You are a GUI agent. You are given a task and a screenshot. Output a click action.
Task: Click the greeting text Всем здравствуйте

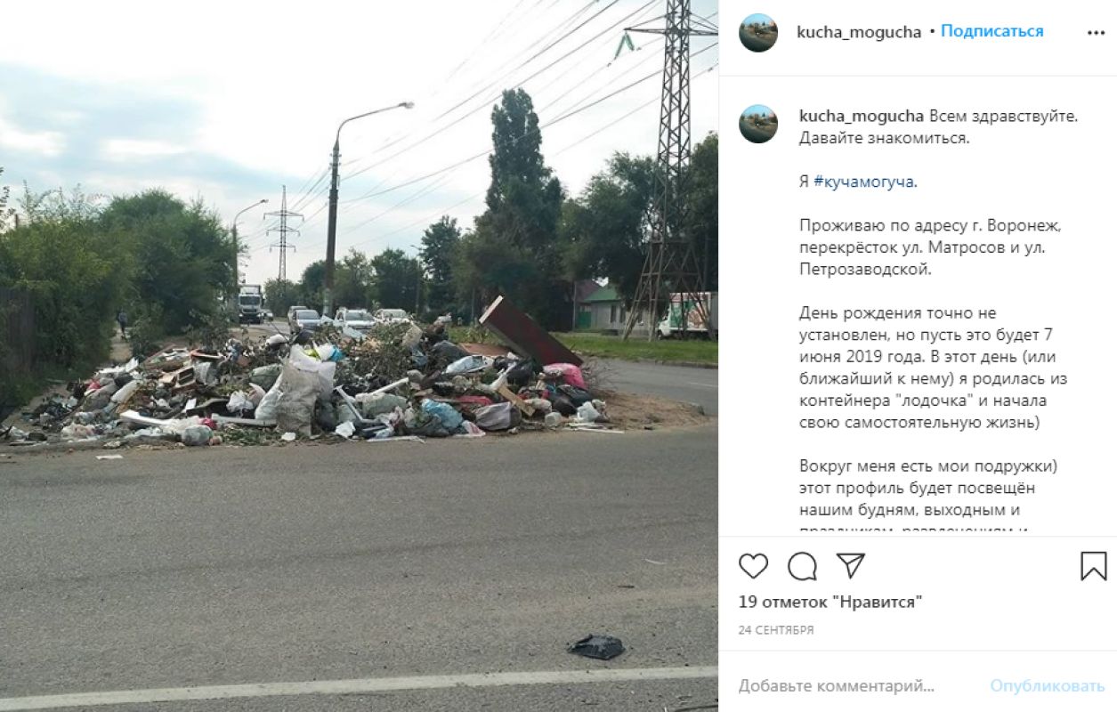(x=1004, y=117)
